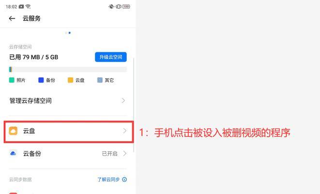Screen dimensions: 320x194
Task: Tap the blue 云备份 cloud icon
Action: (13, 153)
